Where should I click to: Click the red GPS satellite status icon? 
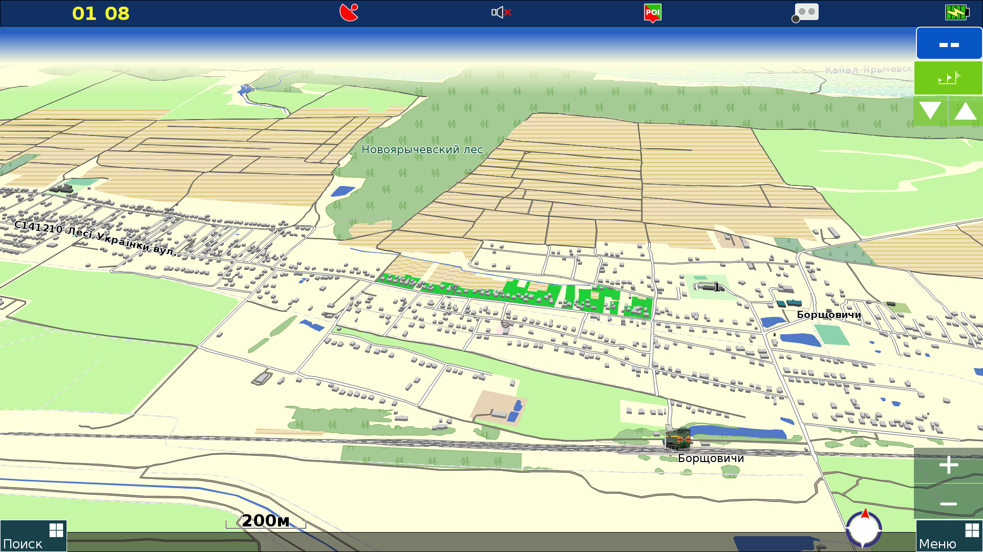(349, 12)
